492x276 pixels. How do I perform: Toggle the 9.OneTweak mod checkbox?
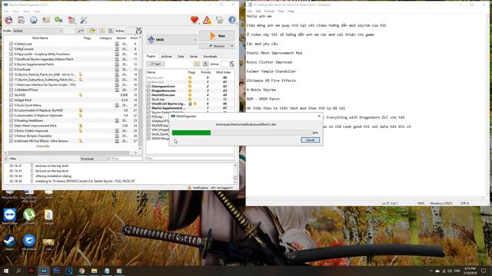12,69
